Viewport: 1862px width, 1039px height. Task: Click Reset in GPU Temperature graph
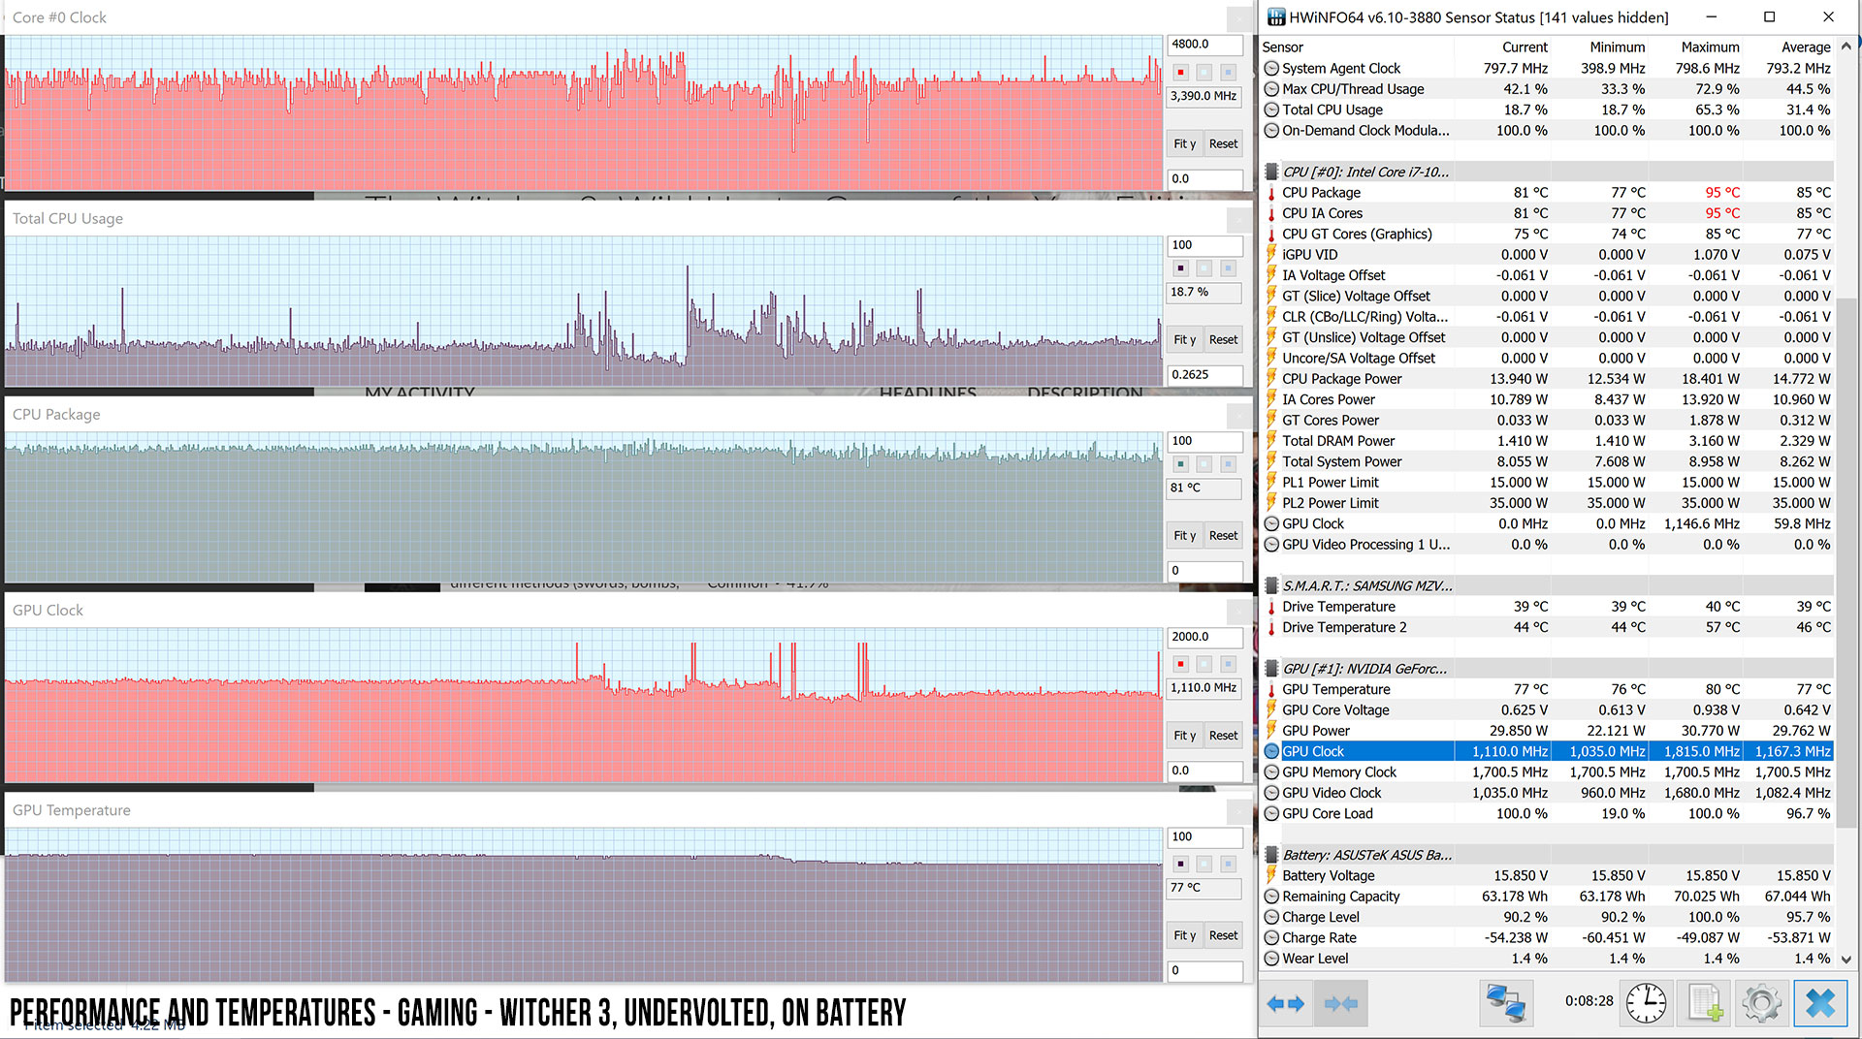click(1223, 936)
